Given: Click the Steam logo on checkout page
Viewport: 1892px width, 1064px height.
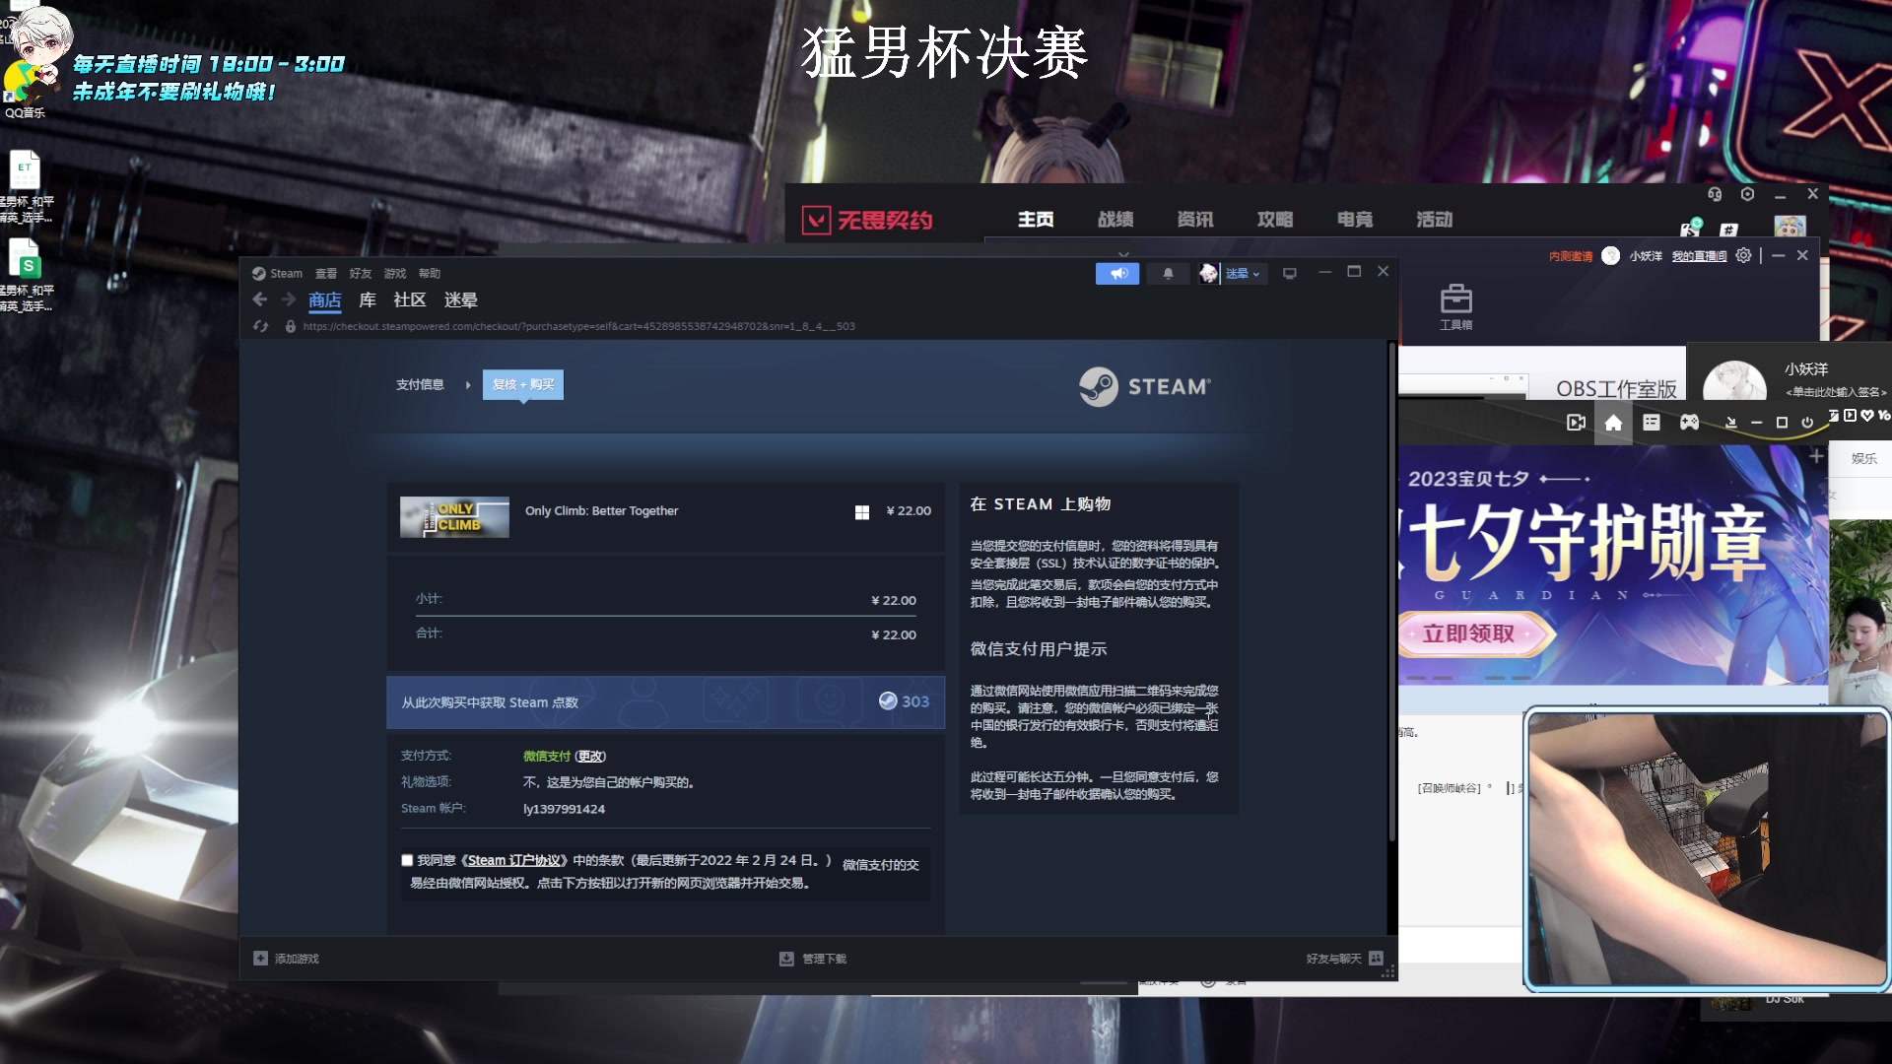Looking at the screenshot, I should tap(1145, 386).
